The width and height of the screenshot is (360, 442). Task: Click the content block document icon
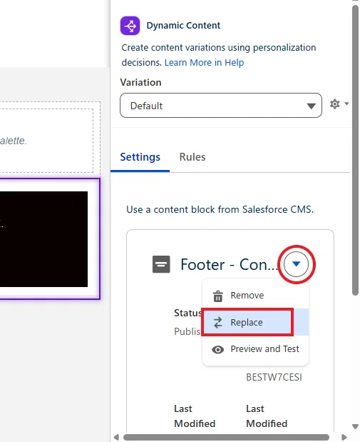pos(161,264)
